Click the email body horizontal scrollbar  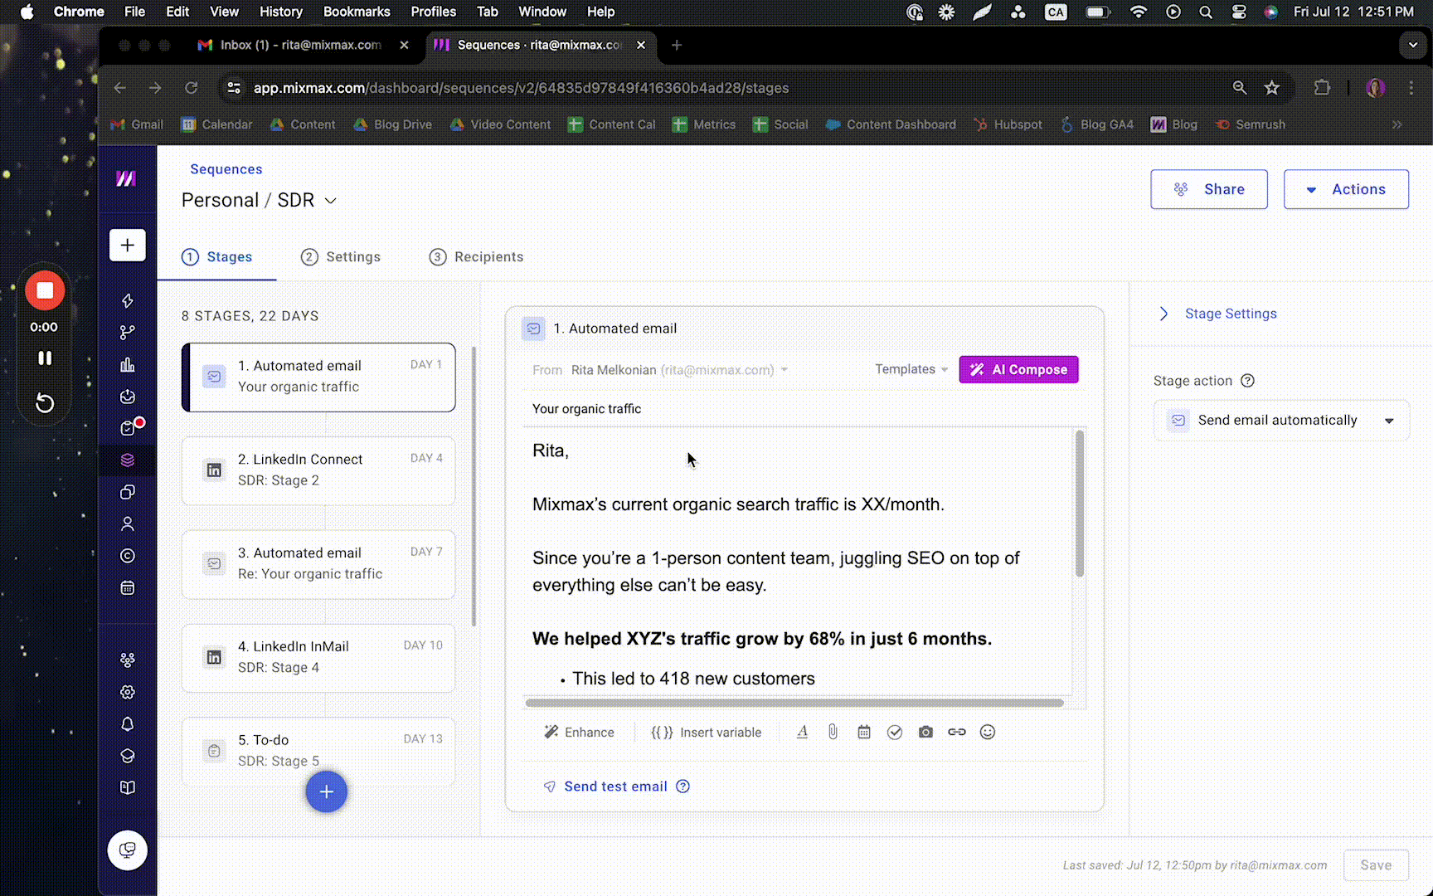coord(794,703)
